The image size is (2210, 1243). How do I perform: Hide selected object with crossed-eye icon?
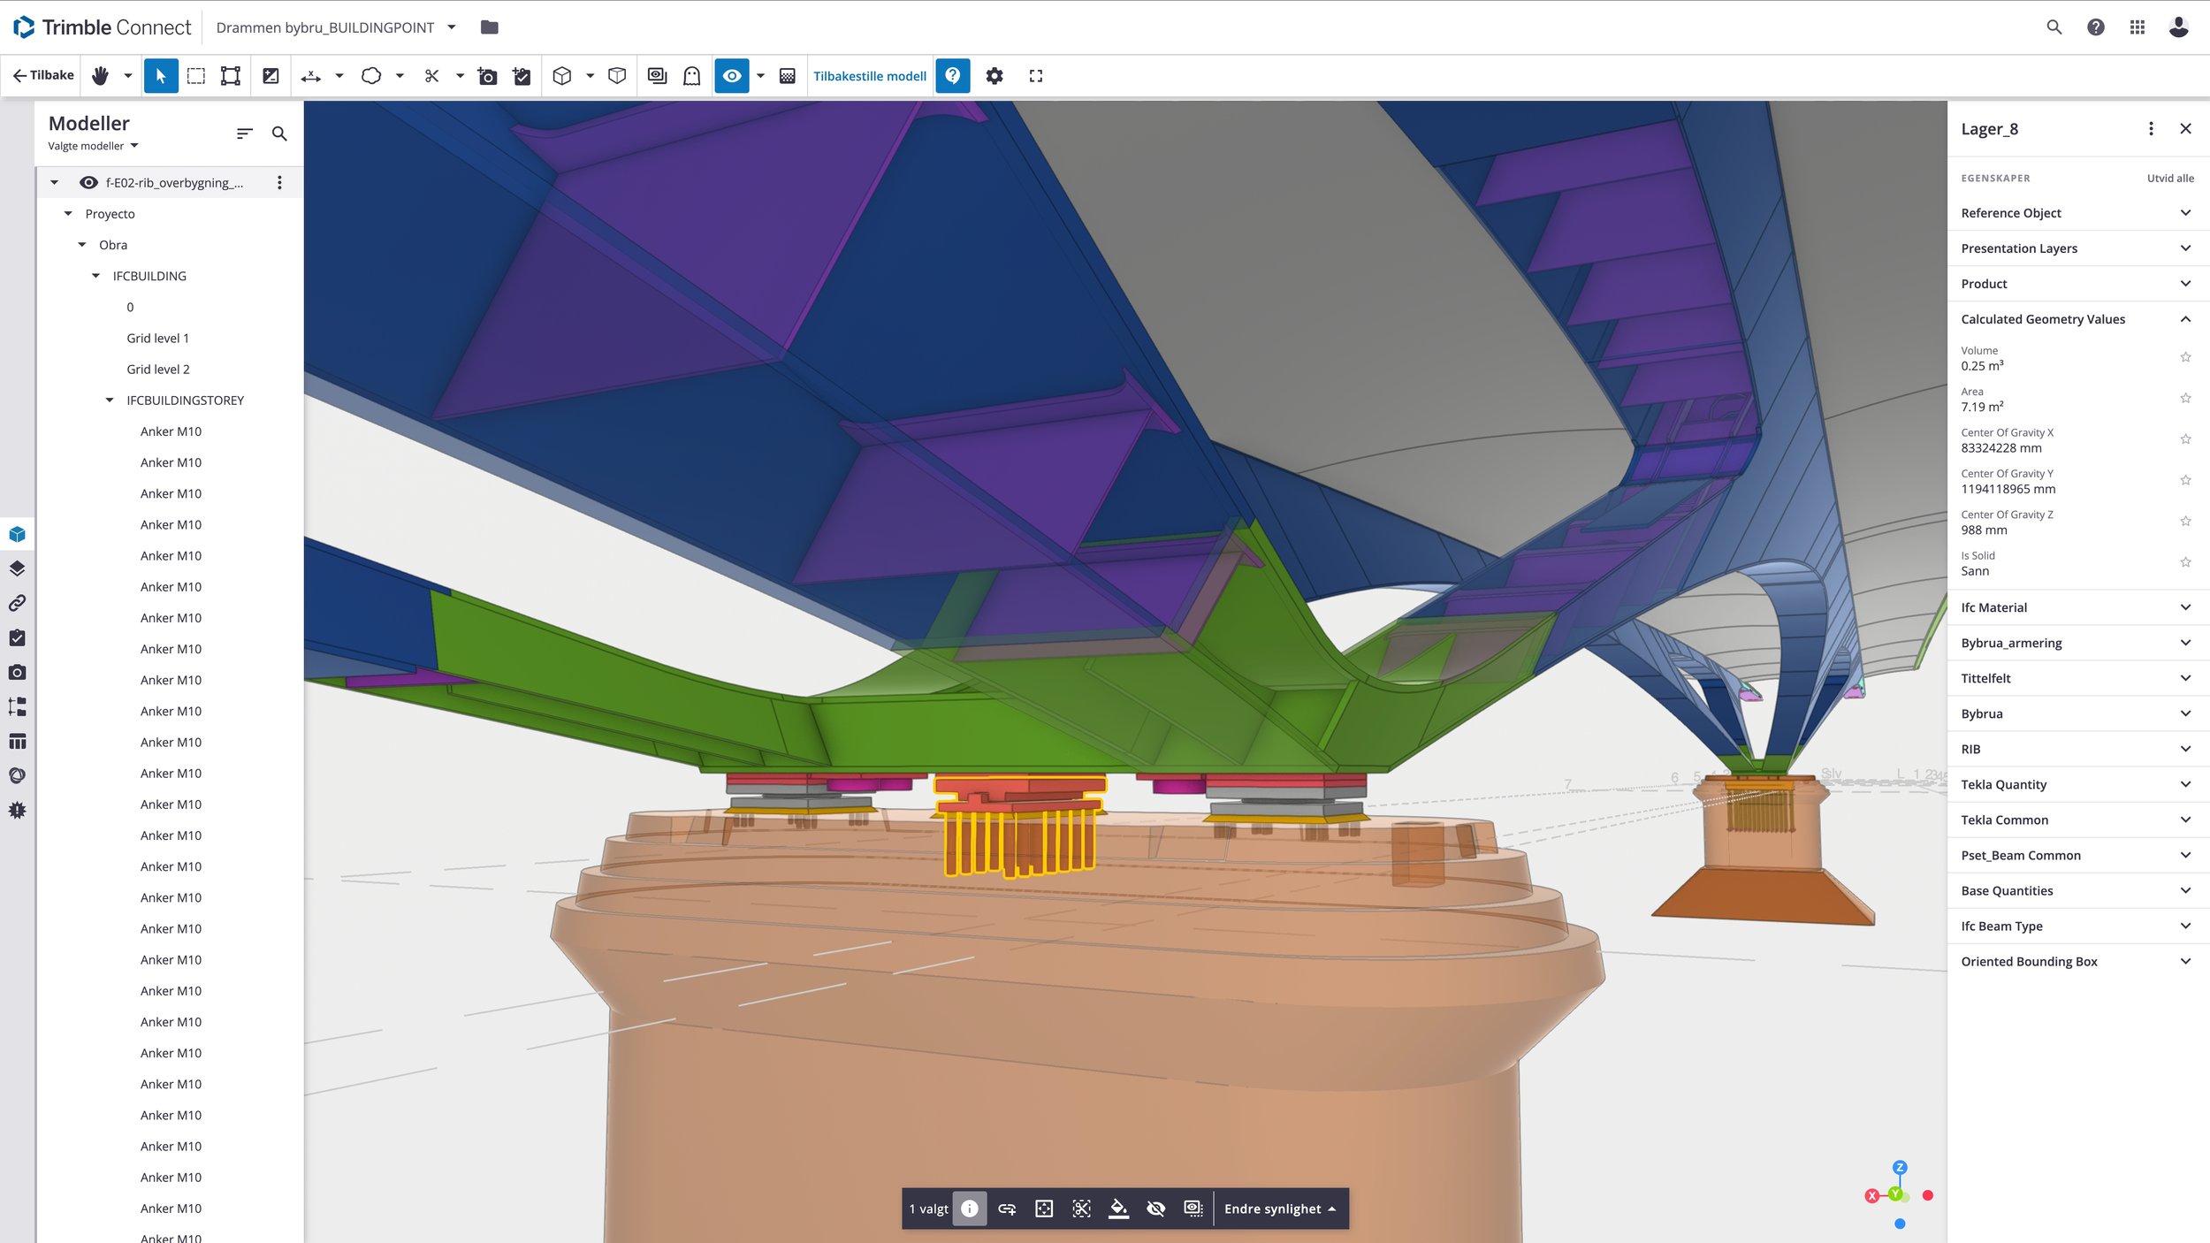point(1155,1209)
